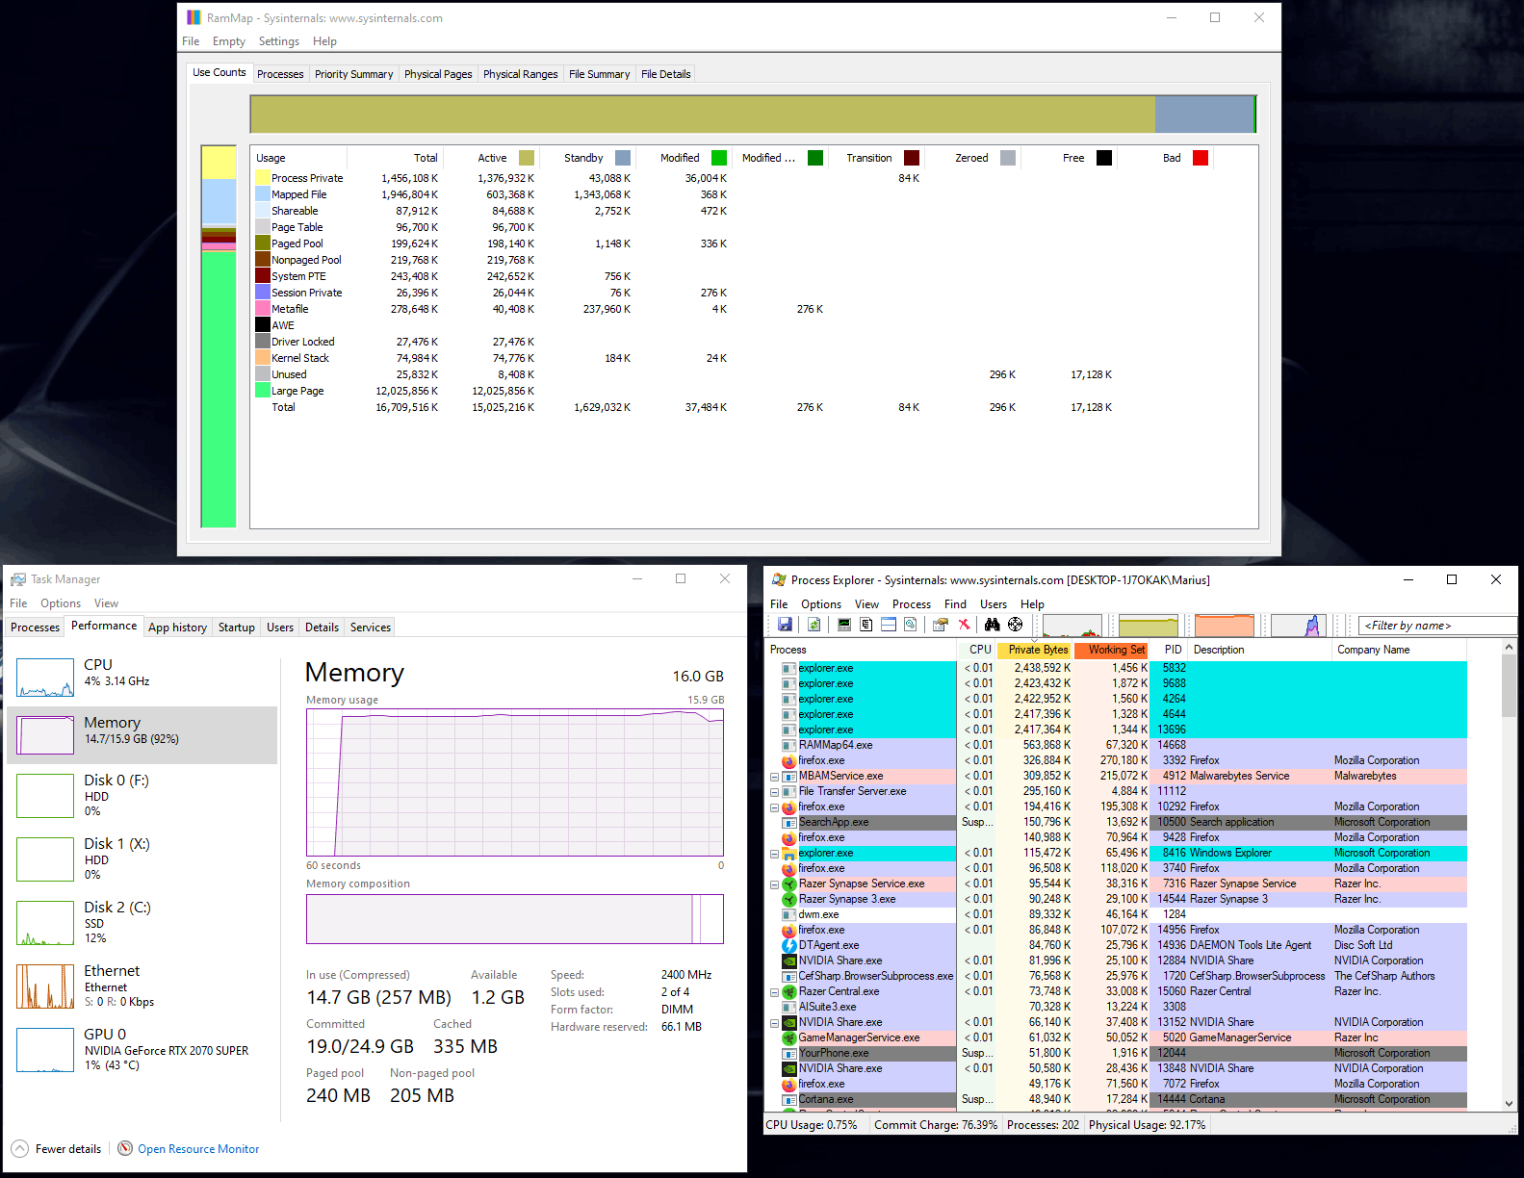Click the GameManagerService.exe Razer icon
Viewport: 1524px width, 1178px height.
(788, 1037)
